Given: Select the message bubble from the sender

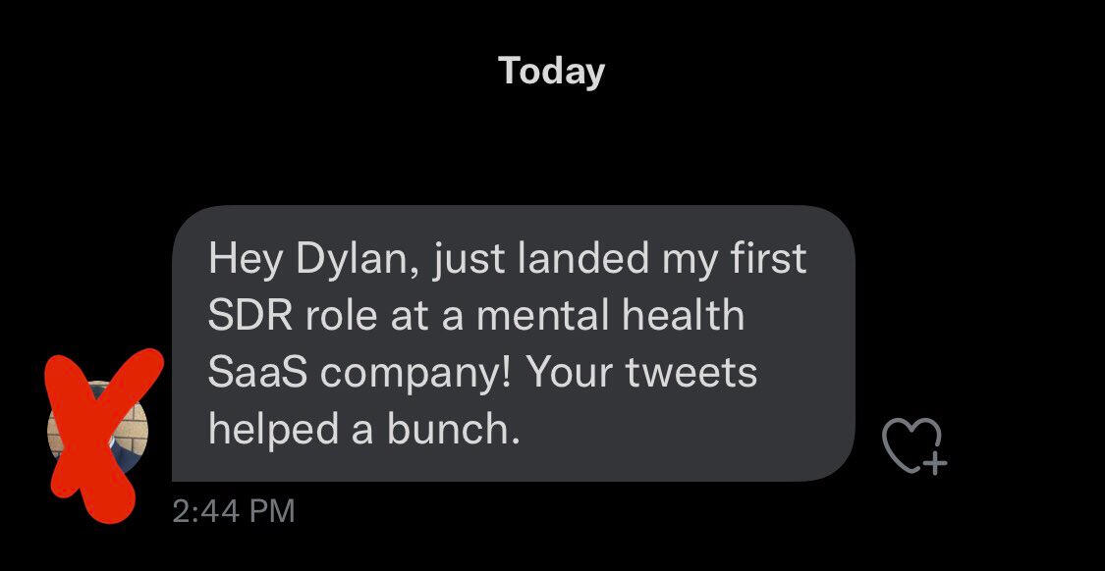Looking at the screenshot, I should 513,343.
